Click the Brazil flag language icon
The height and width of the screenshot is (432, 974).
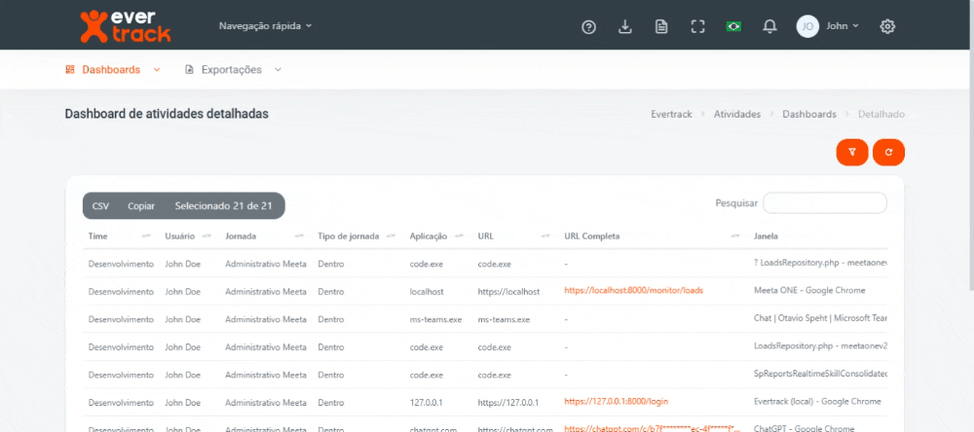coord(733,26)
